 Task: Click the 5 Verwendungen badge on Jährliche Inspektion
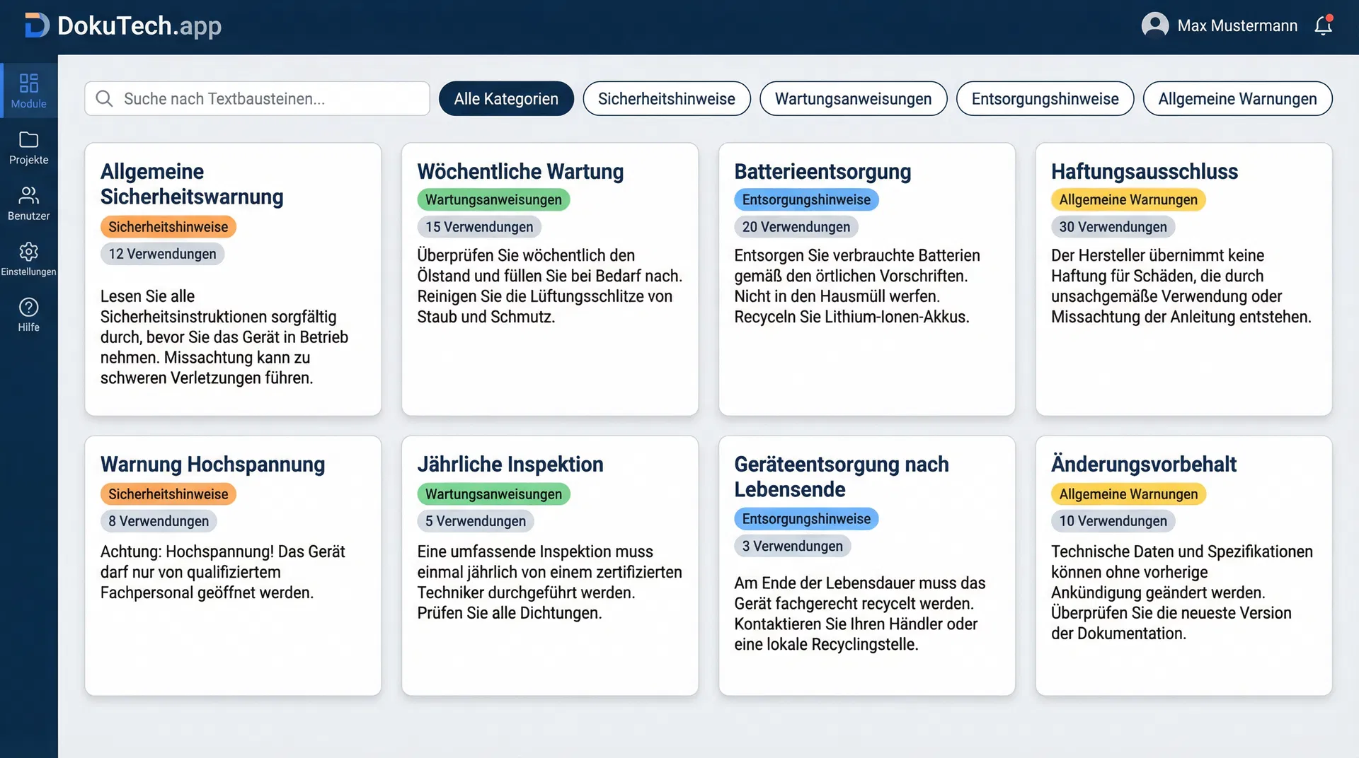[475, 521]
